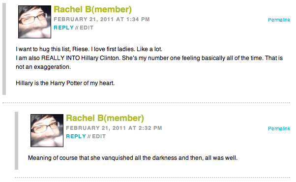Click the gray vertical bar beside the 1:34 PM comment
The image size is (296, 182).
(4, 49)
